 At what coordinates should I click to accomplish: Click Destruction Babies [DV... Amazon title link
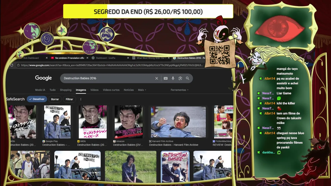[x=128, y=145]
